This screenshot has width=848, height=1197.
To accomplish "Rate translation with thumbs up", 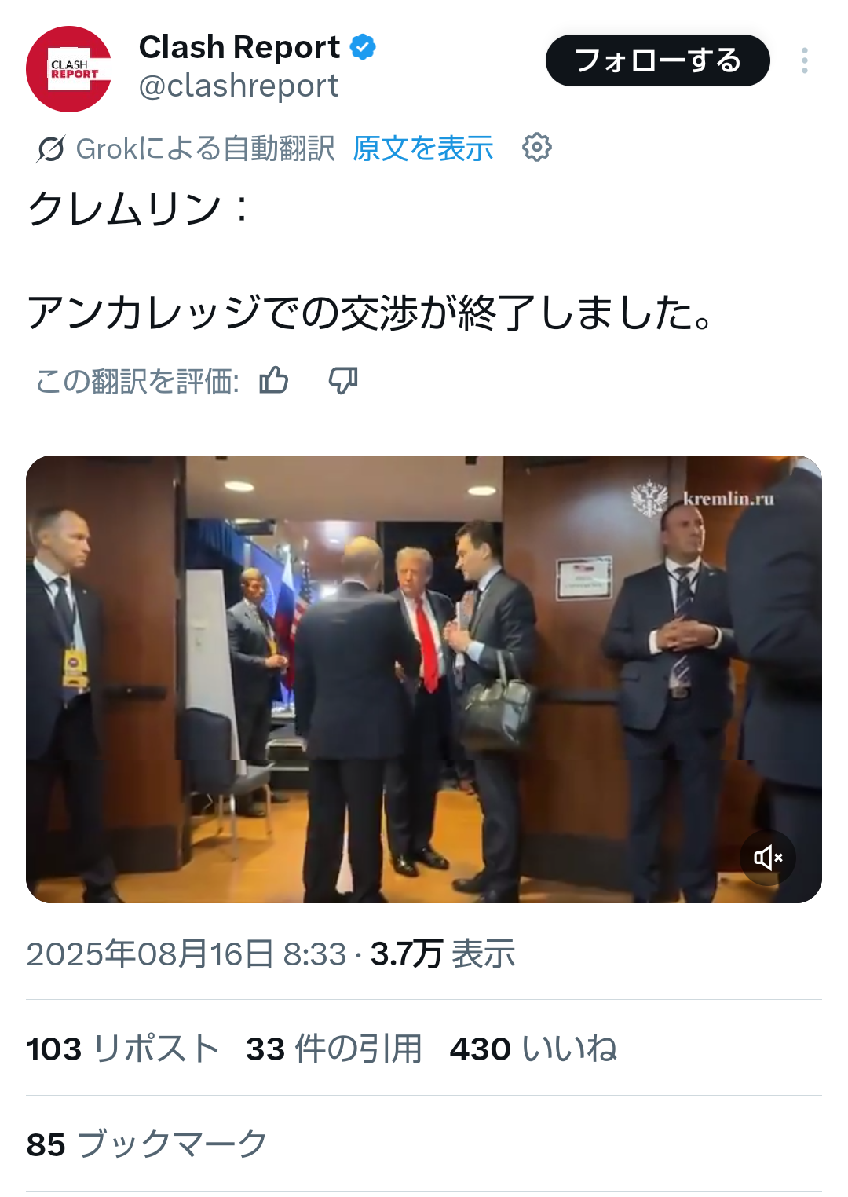I will coord(274,381).
